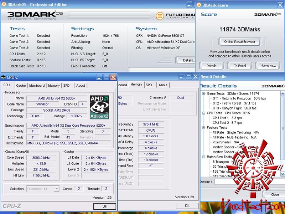Click the Name field AMD Athlon 64 X2 5200+
Image resolution: width=285 pixels, height=214 pixels.
coord(57,98)
